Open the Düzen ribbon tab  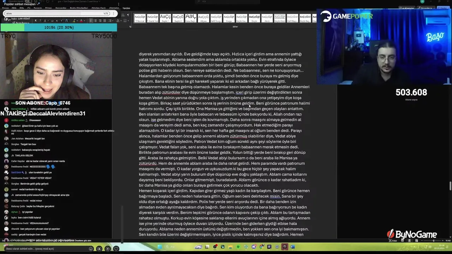(48, 8)
